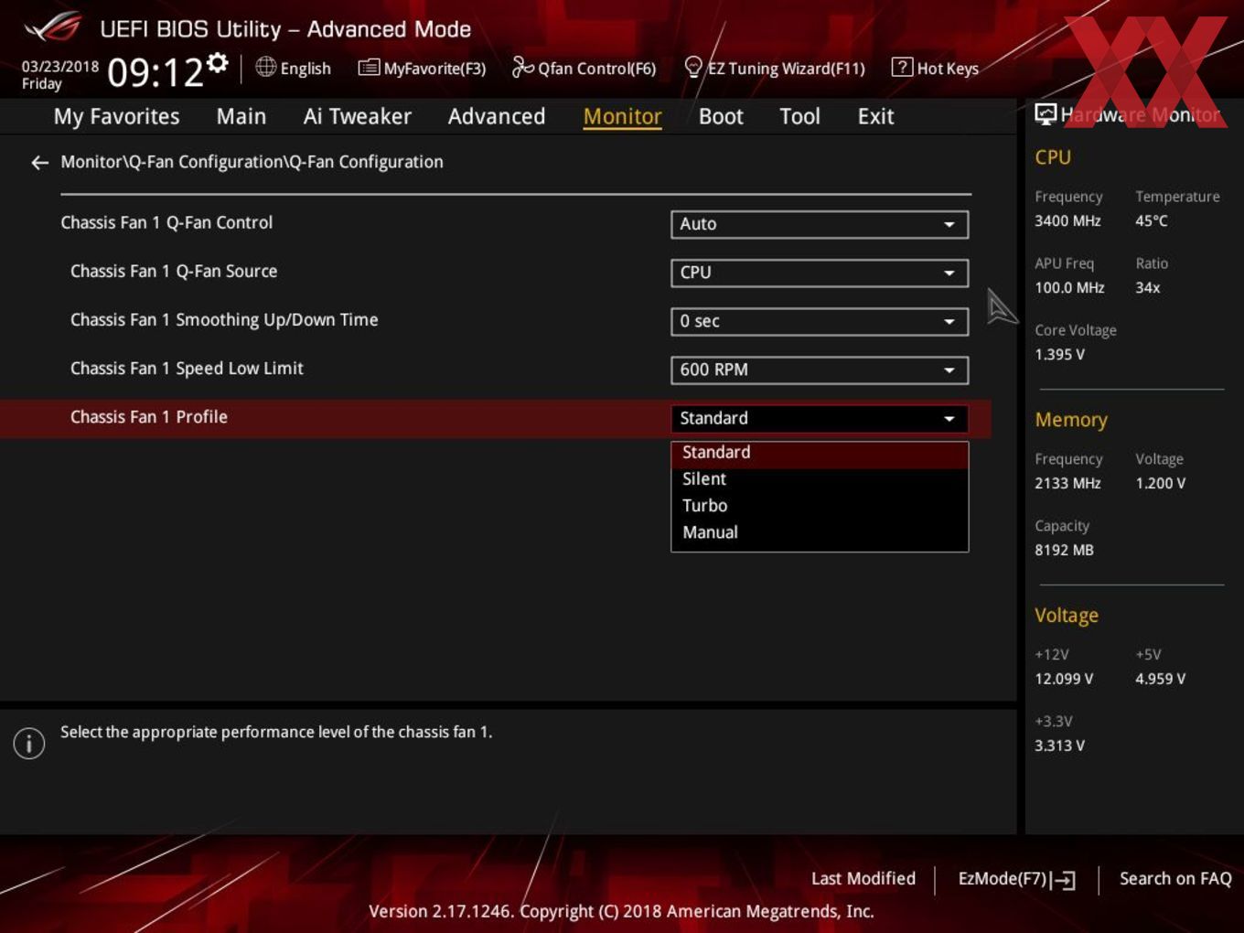Image resolution: width=1244 pixels, height=933 pixels.
Task: Click the MyFavorite list icon
Action: coord(369,68)
